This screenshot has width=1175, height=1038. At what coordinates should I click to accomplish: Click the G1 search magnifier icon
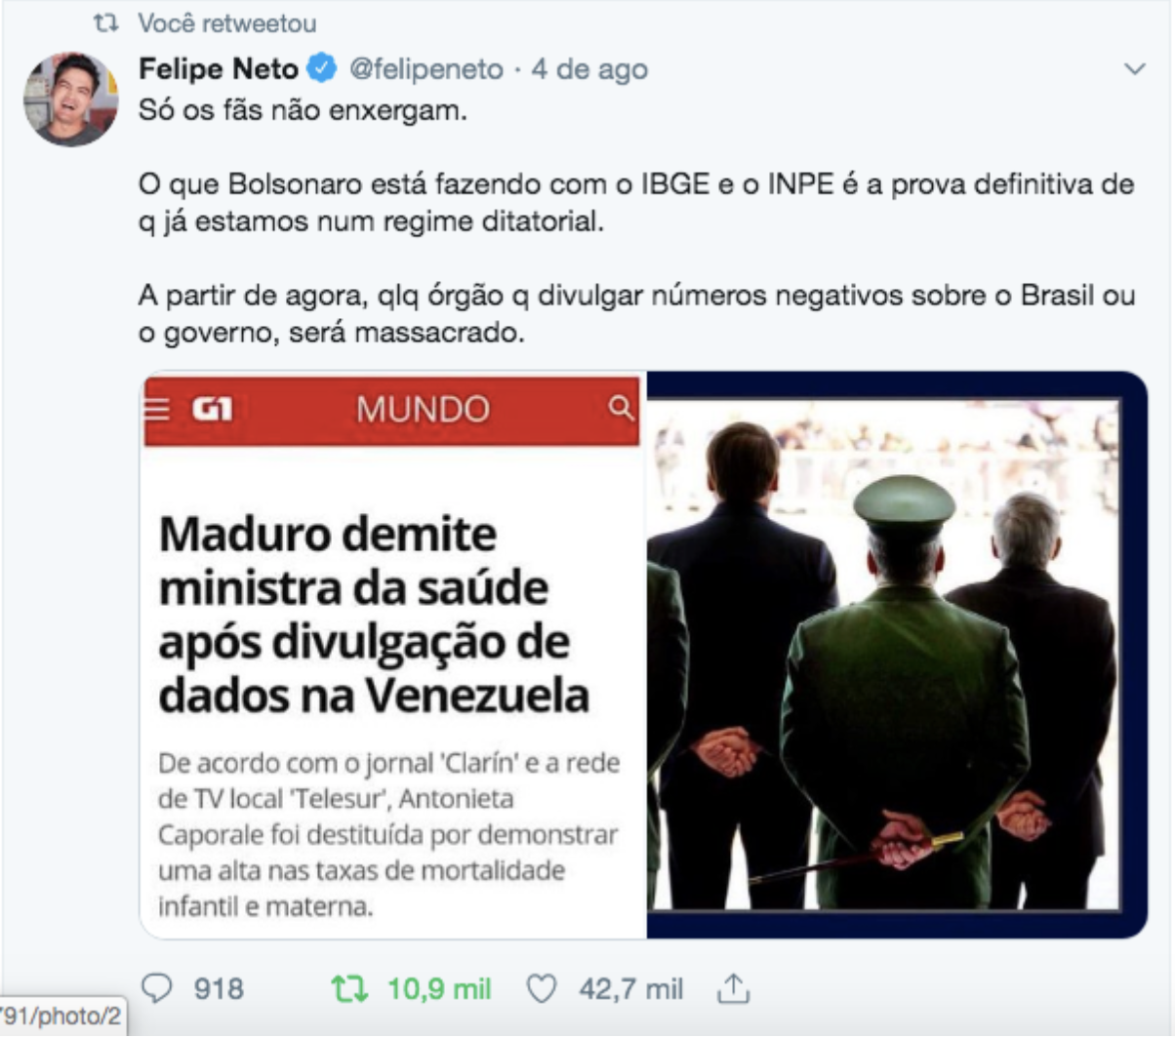click(x=621, y=407)
